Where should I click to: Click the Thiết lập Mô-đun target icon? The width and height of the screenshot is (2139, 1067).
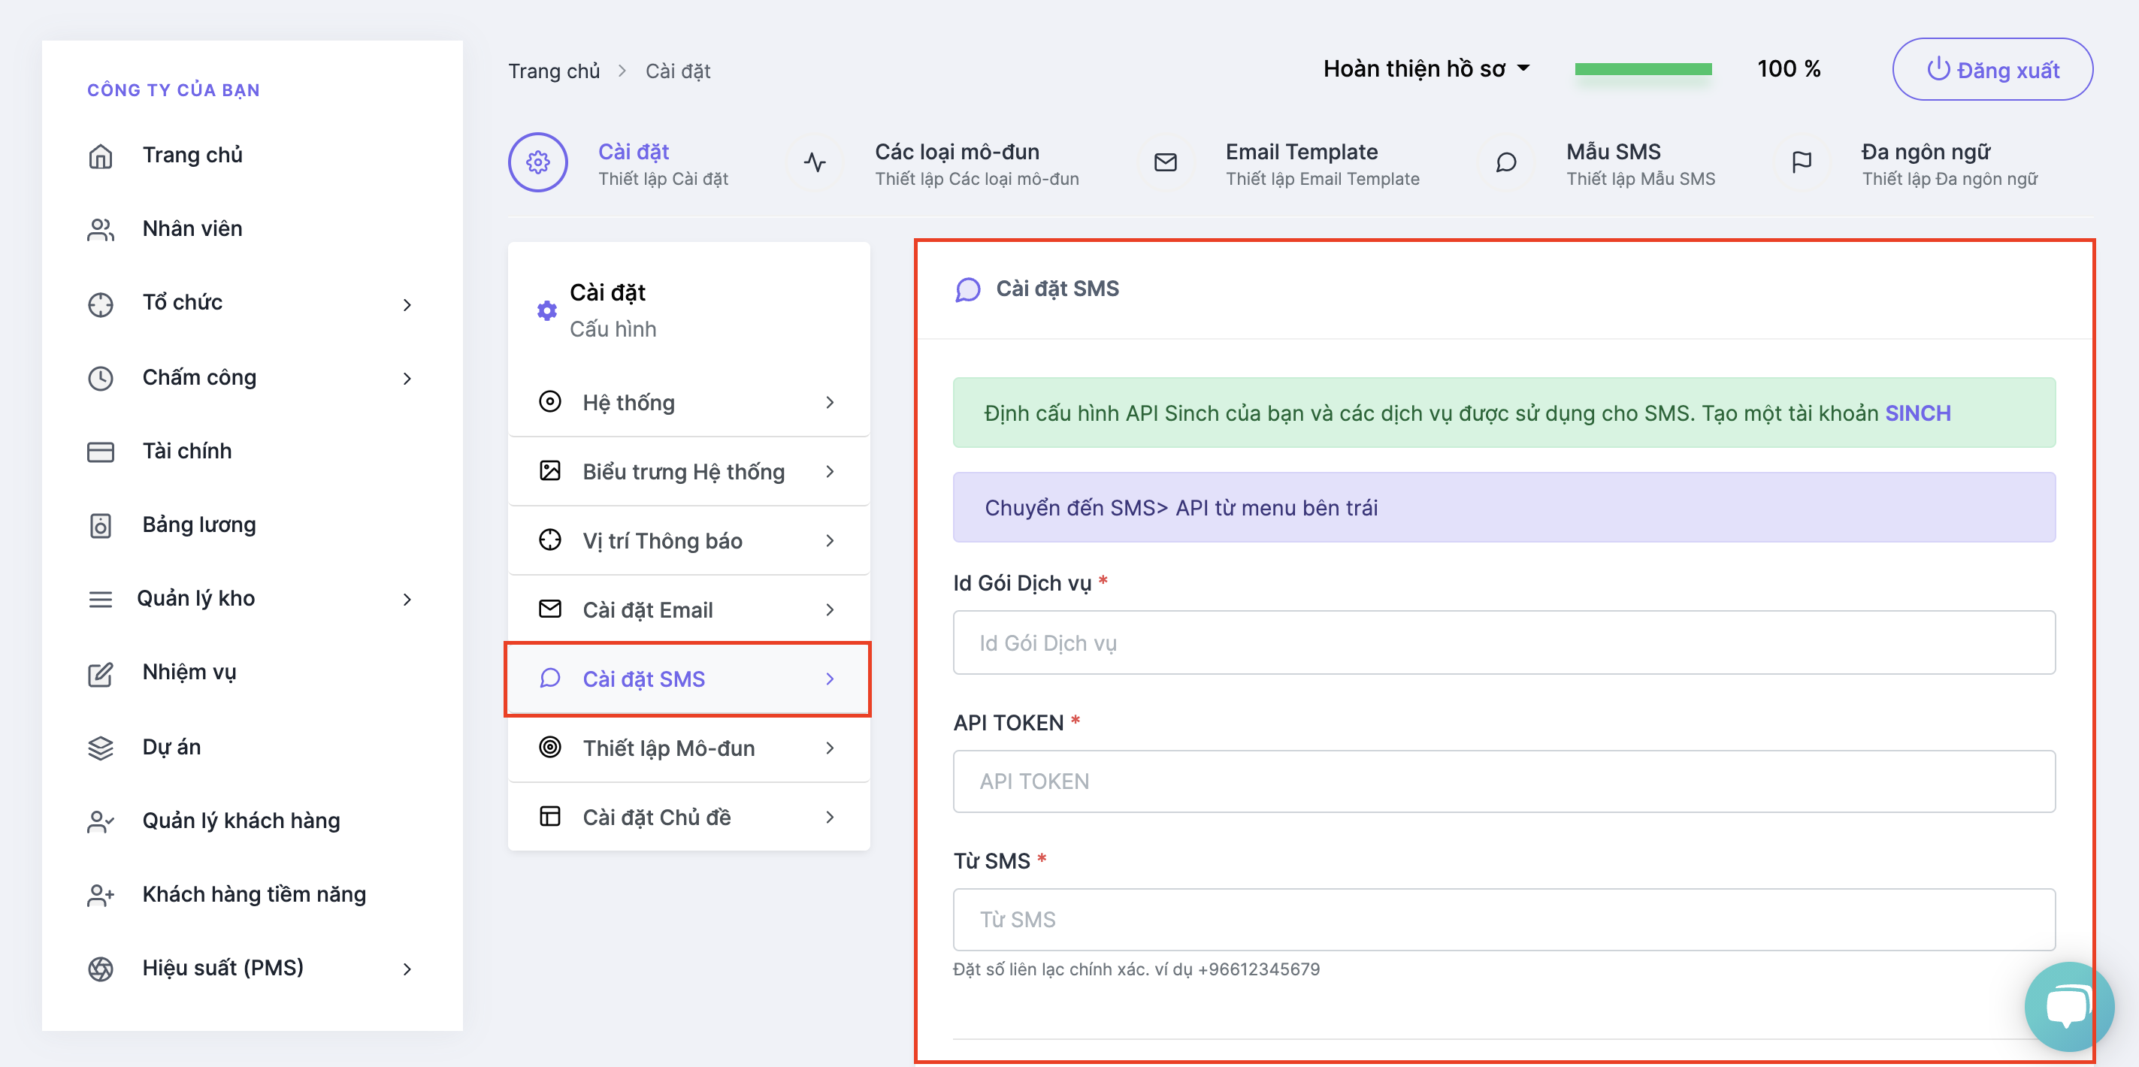549,746
